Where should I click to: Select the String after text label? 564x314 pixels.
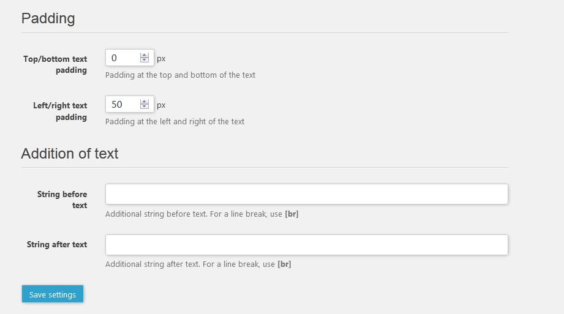pyautogui.click(x=57, y=244)
